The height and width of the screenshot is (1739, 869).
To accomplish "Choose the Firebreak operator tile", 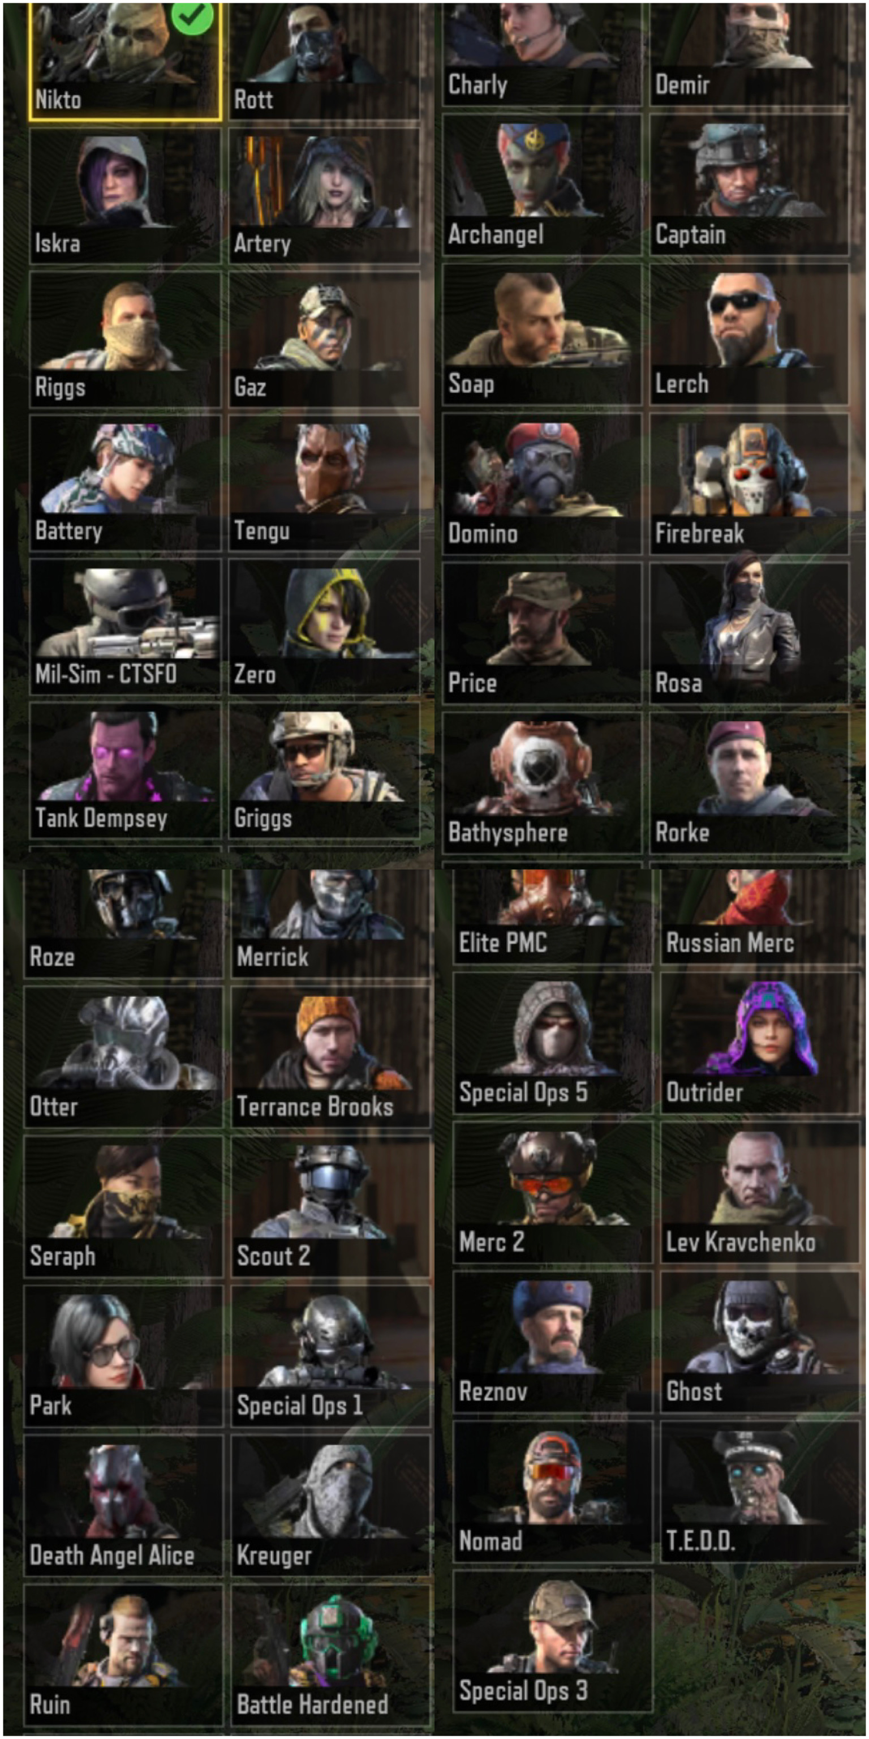I will coord(749,484).
